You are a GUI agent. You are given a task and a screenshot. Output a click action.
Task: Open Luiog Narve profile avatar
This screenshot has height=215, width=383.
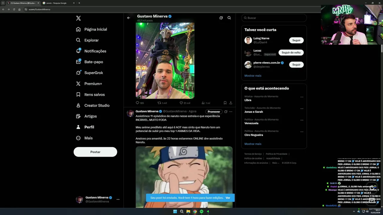tap(248, 40)
